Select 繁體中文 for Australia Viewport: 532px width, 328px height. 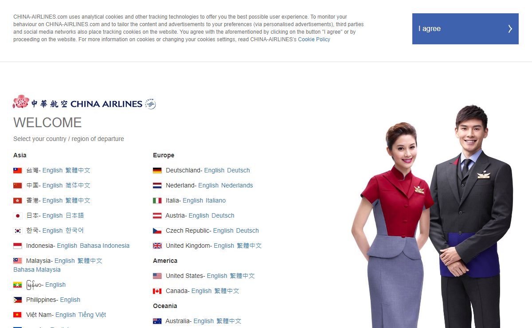(229, 321)
